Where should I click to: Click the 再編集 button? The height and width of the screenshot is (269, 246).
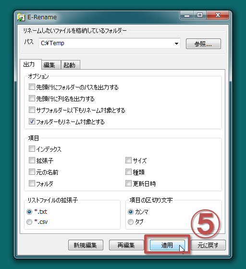126,245
